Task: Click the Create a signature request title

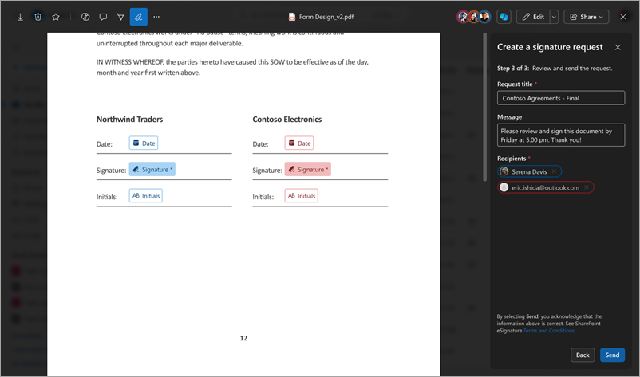Action: point(550,47)
